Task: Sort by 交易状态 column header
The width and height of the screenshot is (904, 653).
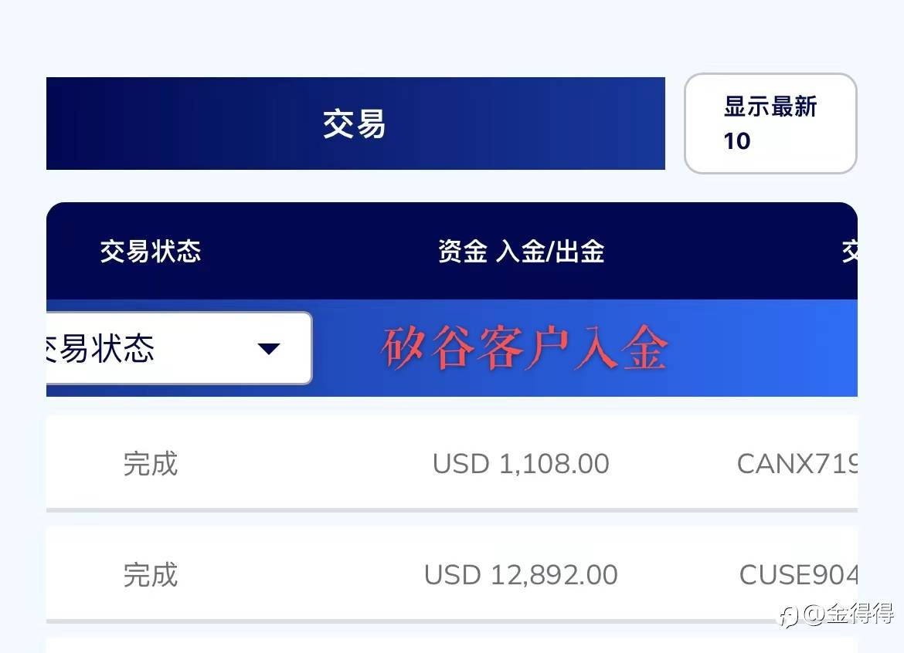Action: 151,252
